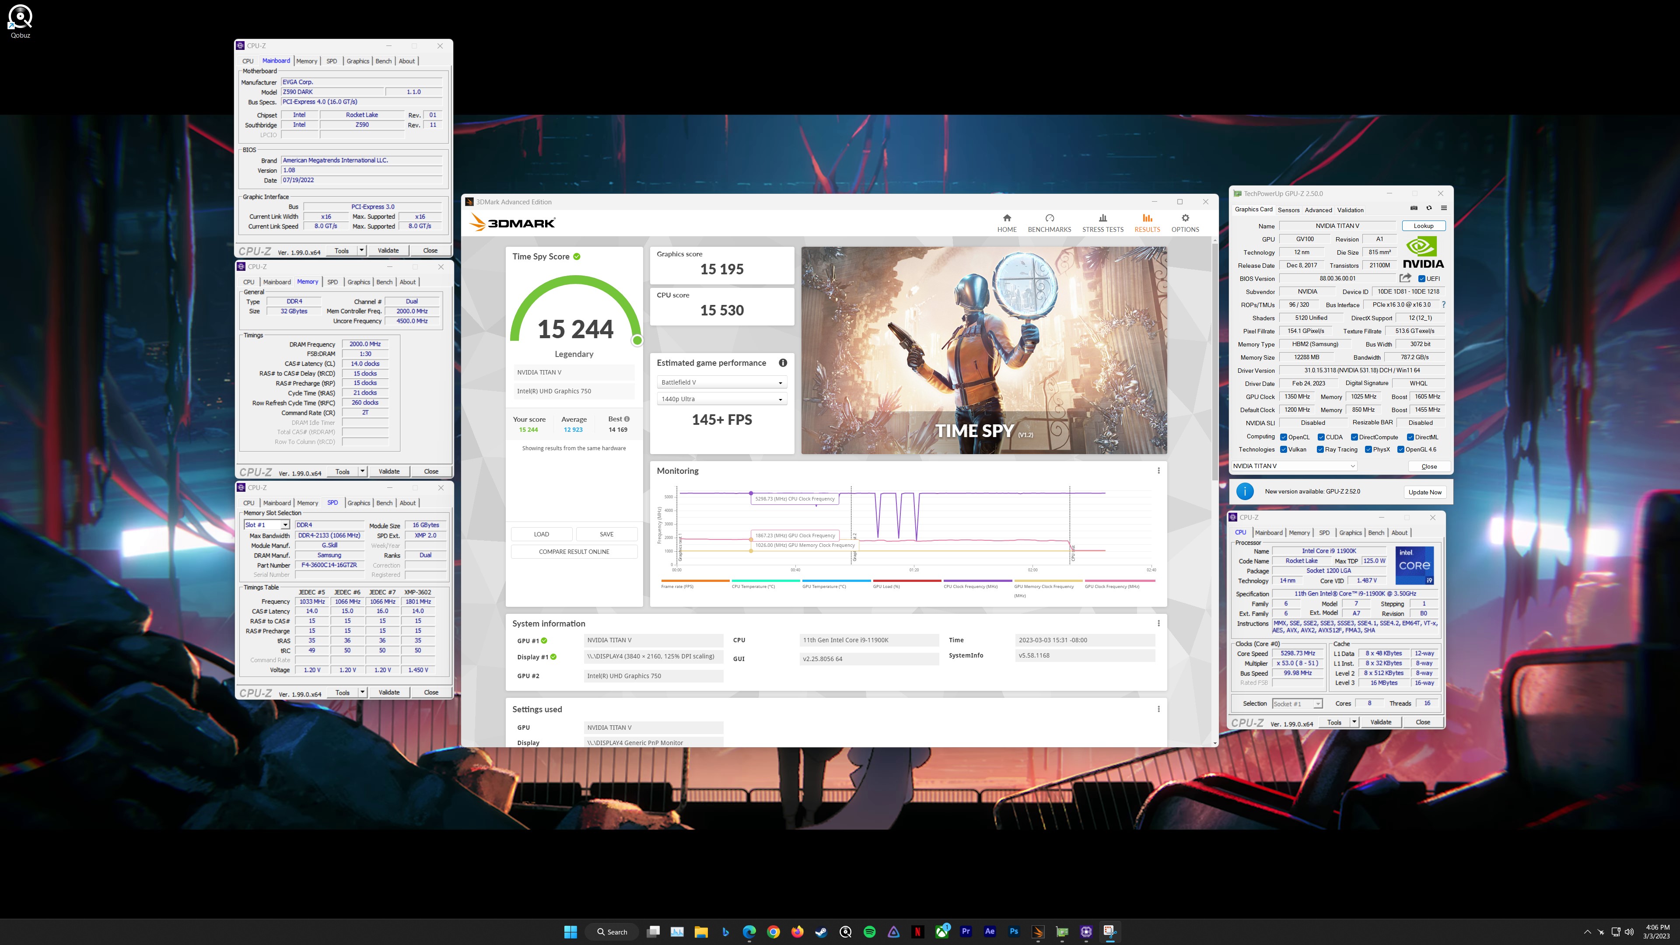Viewport: 1680px width, 945px height.
Task: Launch Netflix from the taskbar
Action: [917, 931]
